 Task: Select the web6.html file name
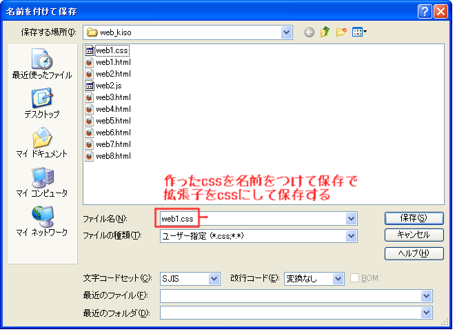coord(114,133)
